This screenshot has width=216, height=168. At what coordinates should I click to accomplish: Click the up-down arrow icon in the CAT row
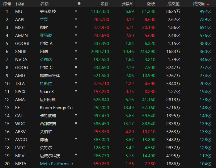(x=76, y=115)
